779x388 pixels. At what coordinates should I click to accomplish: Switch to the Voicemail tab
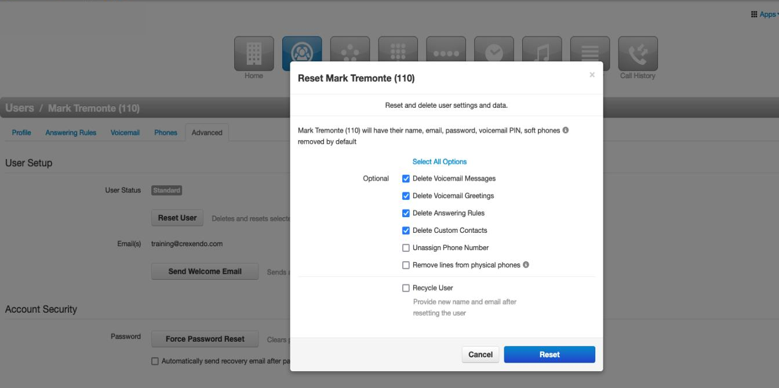coord(125,133)
